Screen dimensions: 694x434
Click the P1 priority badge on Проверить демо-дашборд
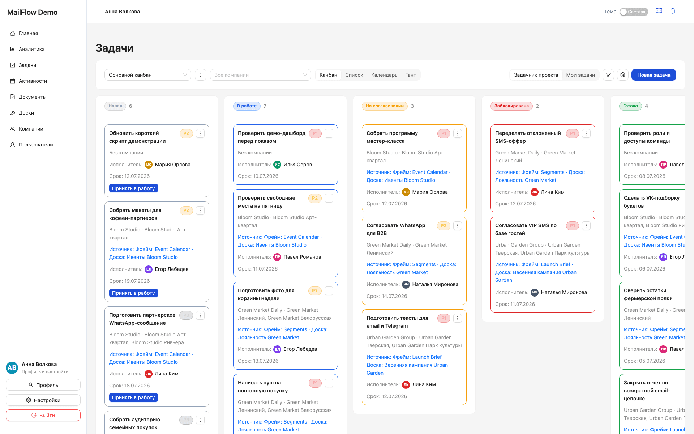pyautogui.click(x=315, y=133)
